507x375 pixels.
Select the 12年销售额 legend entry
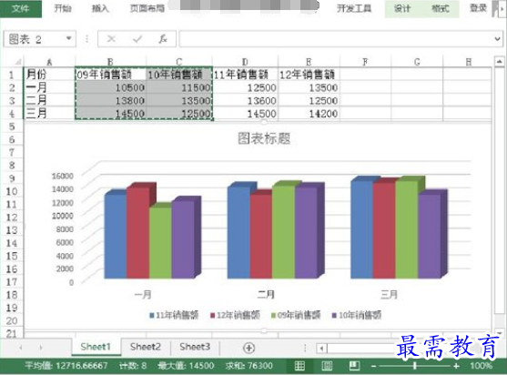tap(235, 315)
